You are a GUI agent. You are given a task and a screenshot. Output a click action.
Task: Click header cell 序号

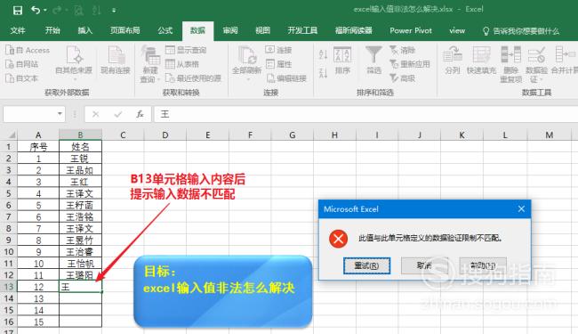[x=38, y=147]
